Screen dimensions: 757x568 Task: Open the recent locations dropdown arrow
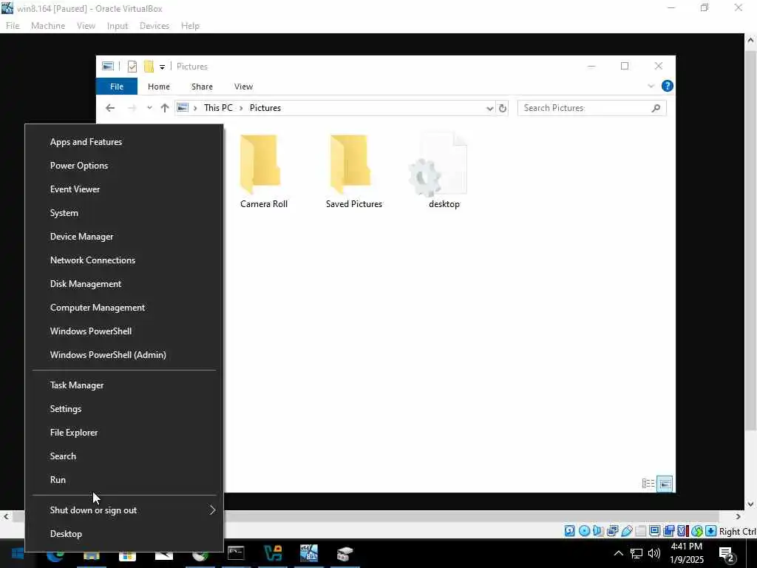[149, 108]
